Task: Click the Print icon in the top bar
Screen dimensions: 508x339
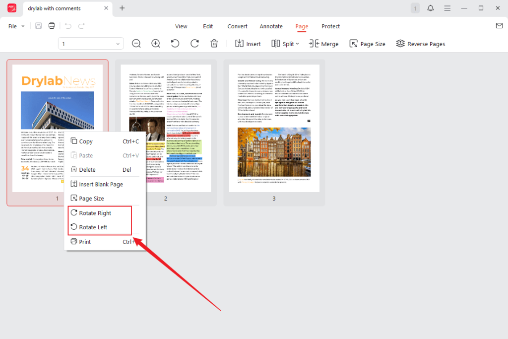Action: tap(52, 26)
